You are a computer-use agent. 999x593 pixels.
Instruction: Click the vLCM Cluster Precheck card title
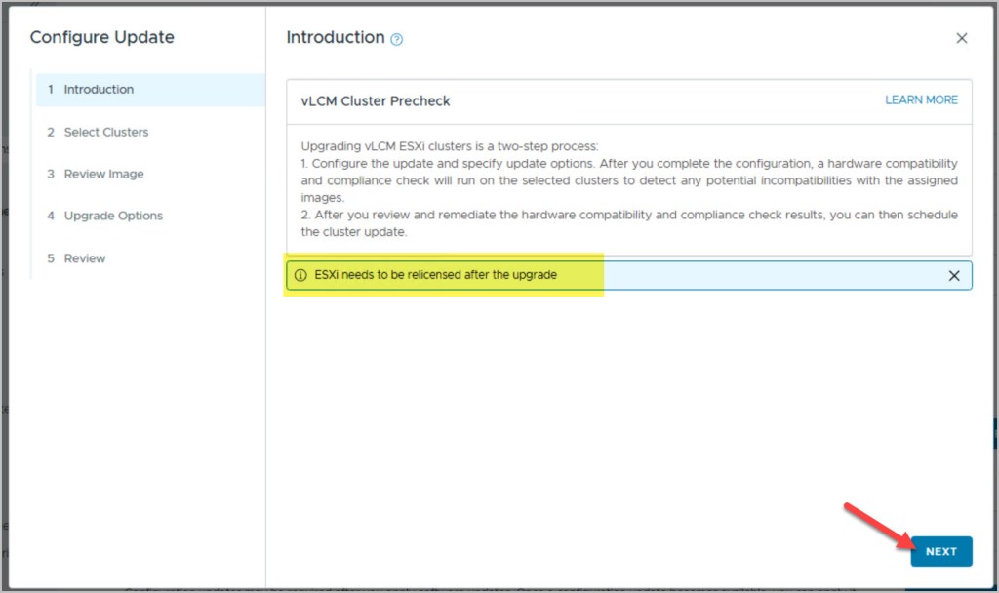(x=376, y=100)
